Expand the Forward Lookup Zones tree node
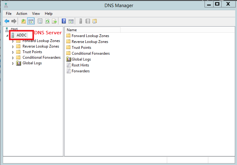The height and width of the screenshot is (165, 237). click(x=13, y=41)
